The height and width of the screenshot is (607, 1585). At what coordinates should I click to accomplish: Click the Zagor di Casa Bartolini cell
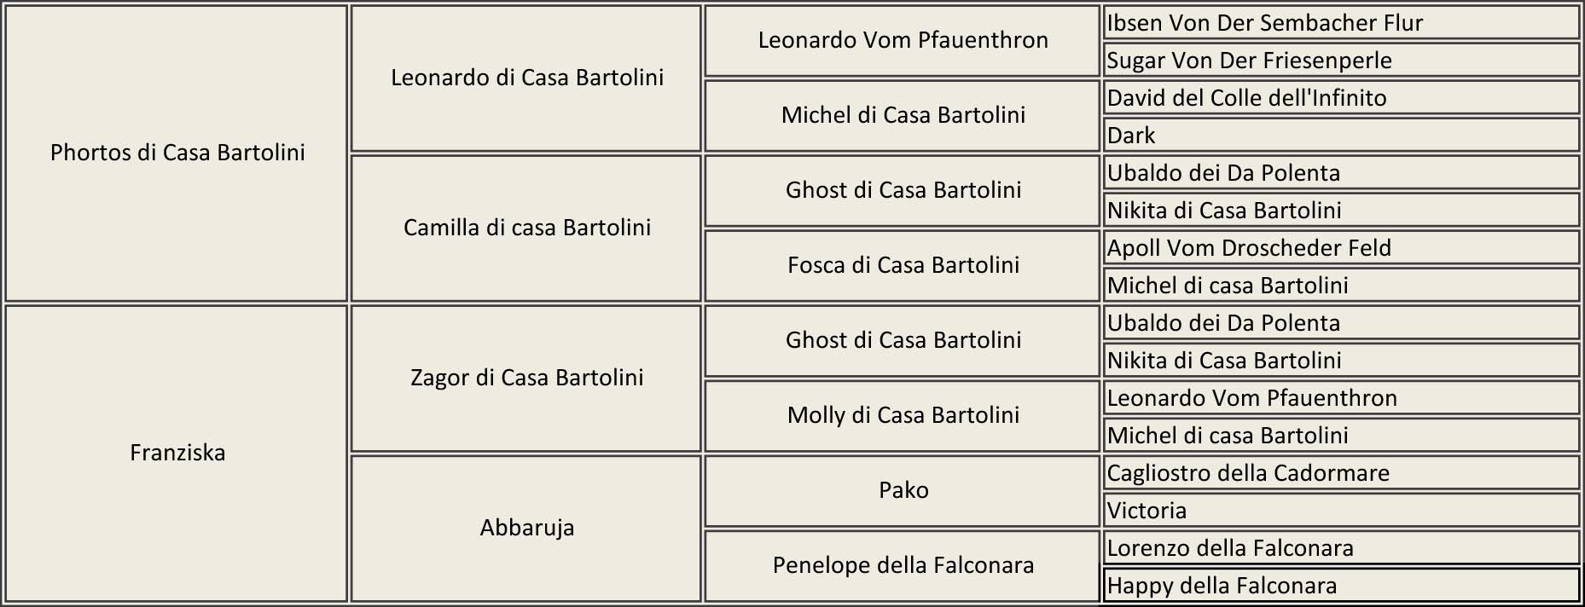pos(526,378)
